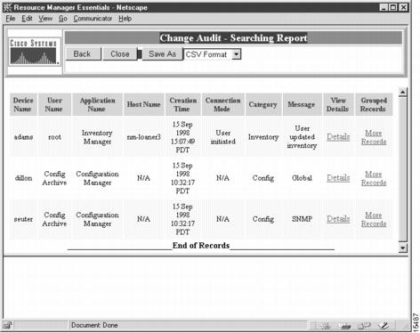
Task: Click the Message column header
Action: point(302,104)
